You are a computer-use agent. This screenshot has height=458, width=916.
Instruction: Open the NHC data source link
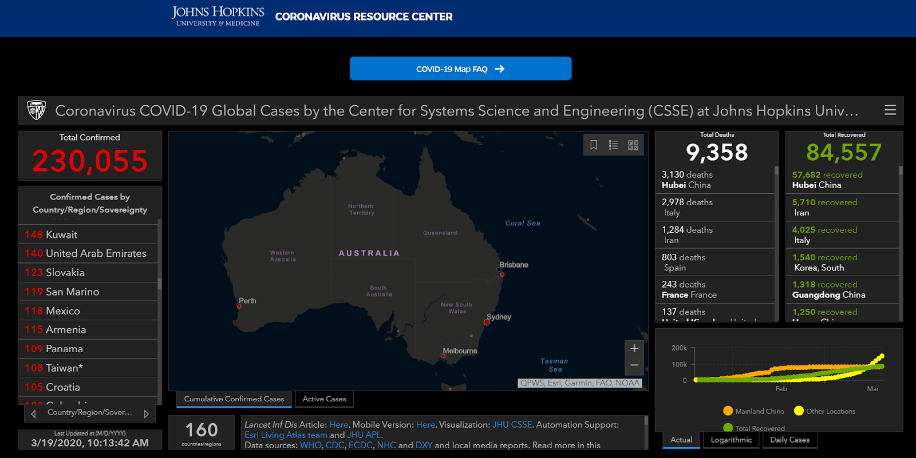386,445
